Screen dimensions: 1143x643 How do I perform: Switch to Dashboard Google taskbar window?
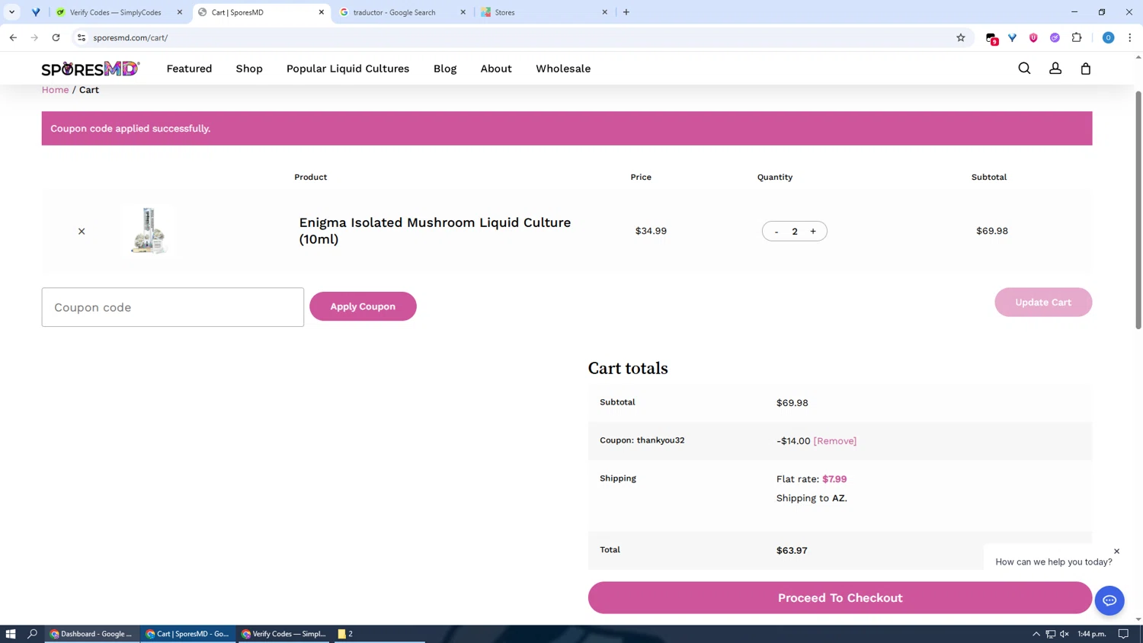point(91,634)
